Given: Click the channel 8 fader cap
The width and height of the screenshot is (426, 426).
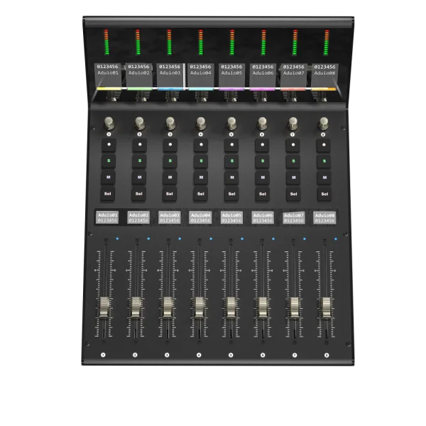Looking at the screenshot, I should click(327, 307).
